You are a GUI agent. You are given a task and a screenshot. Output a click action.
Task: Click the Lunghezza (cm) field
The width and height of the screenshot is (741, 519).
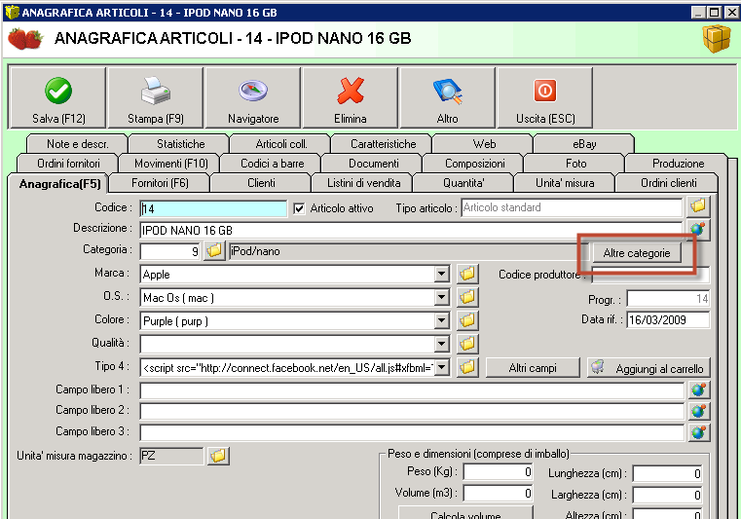(x=667, y=473)
